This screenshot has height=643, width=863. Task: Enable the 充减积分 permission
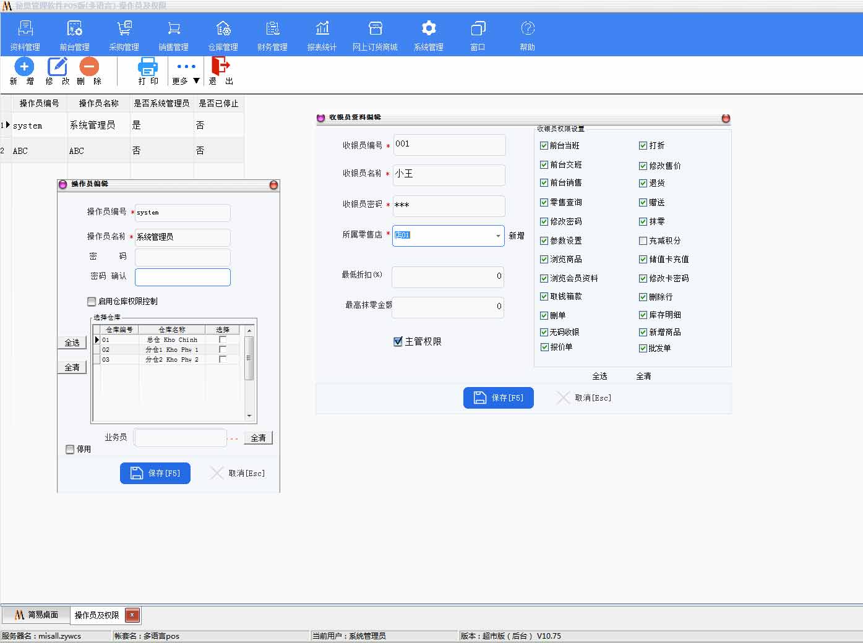pyautogui.click(x=643, y=241)
